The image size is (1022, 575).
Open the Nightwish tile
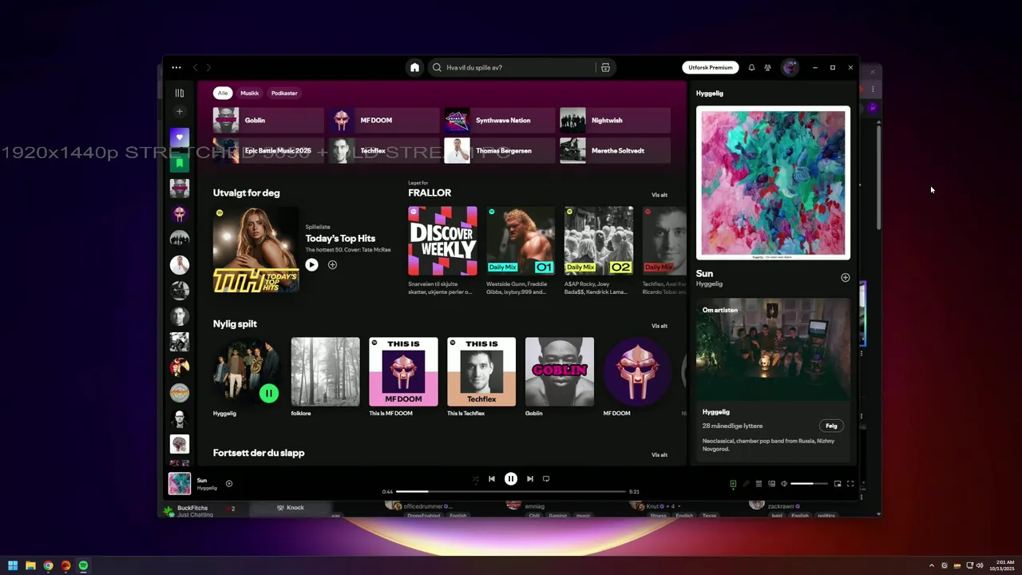tap(615, 121)
